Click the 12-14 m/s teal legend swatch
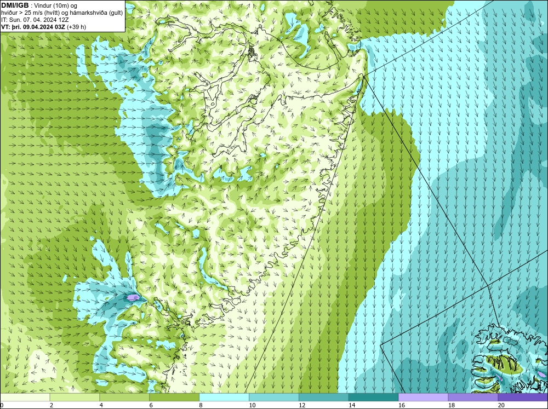Viewport: 548px width, 409px height. [324, 398]
